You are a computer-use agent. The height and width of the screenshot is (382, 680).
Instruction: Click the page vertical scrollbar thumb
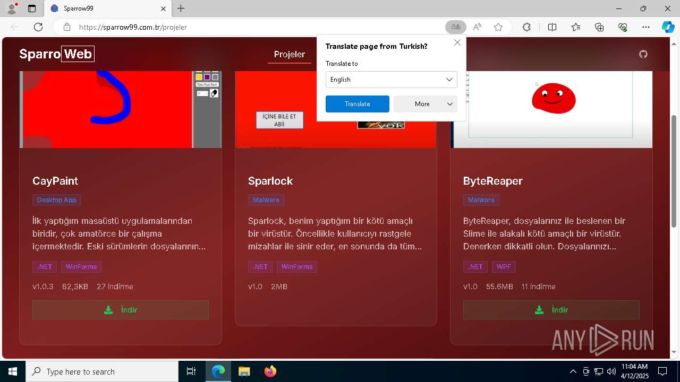(675, 171)
